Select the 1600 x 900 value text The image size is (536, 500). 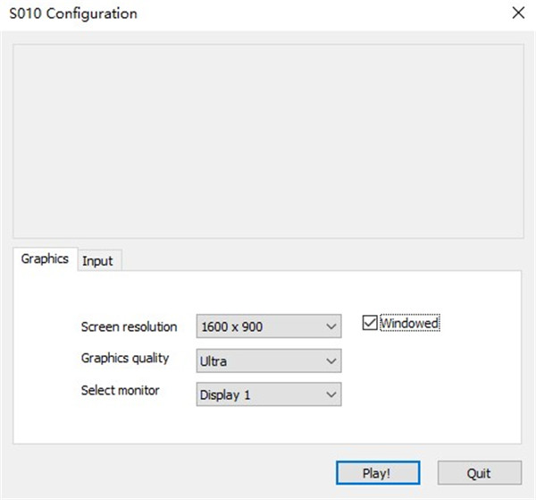232,326
